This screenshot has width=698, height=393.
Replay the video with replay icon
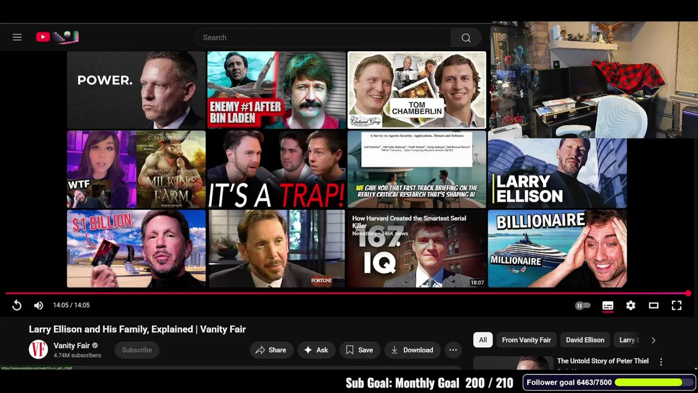pos(17,305)
